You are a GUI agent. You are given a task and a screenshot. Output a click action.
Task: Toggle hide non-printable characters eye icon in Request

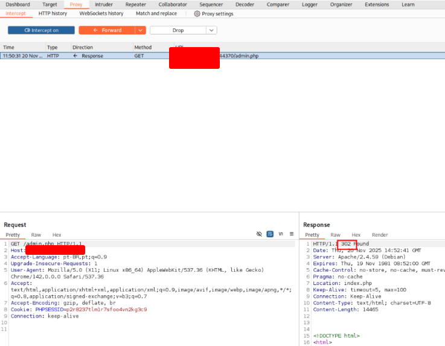tap(259, 234)
